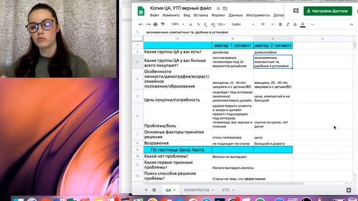This screenshot has width=358, height=201.
Task: Click the Undo arrow in the toolbar
Action: [141, 25]
